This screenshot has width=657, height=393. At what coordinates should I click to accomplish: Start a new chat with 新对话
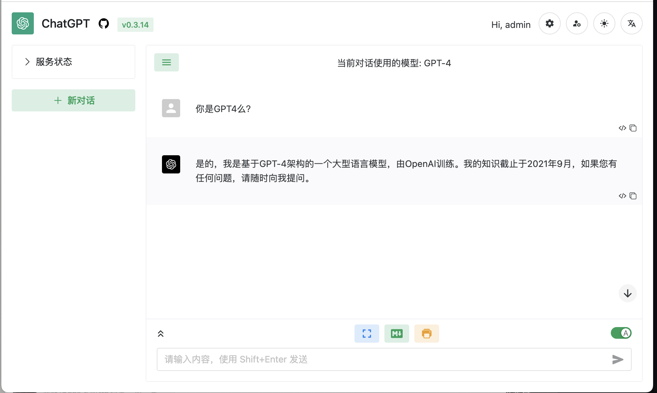(x=74, y=100)
